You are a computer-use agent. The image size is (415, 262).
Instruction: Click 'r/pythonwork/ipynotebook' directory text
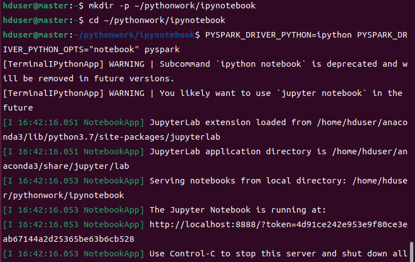pyautogui.click(x=64, y=195)
